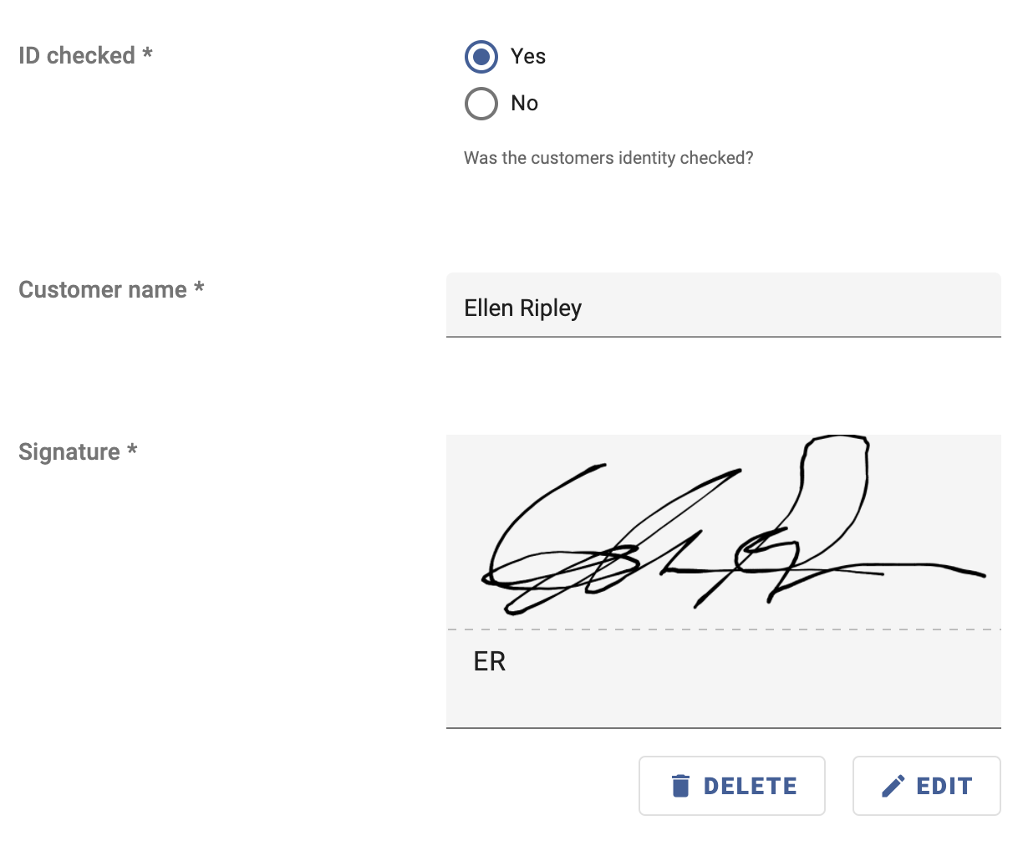The width and height of the screenshot is (1023, 841).
Task: Click the dashed line under the signature
Action: click(724, 629)
